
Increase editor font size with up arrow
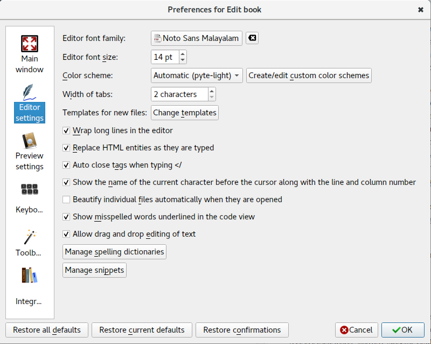[183, 54]
